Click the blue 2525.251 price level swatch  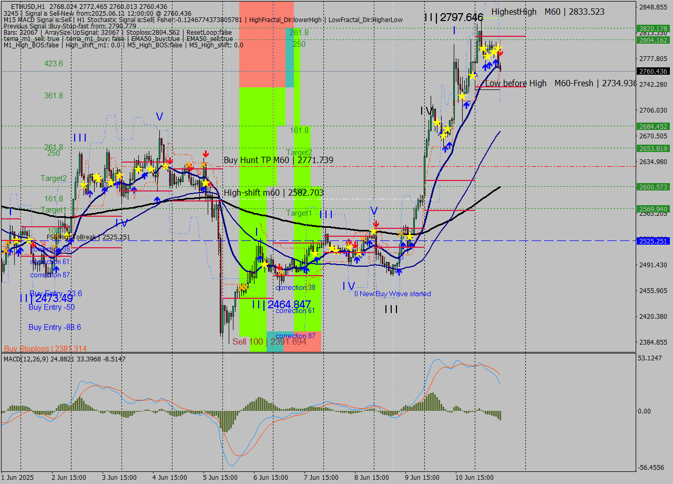654,241
